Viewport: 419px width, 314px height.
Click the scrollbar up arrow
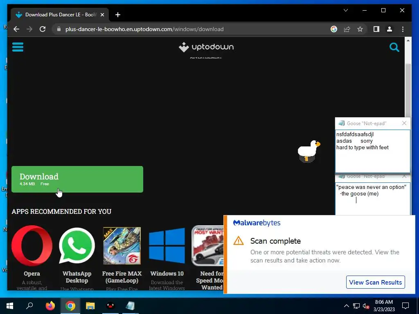[408, 40]
